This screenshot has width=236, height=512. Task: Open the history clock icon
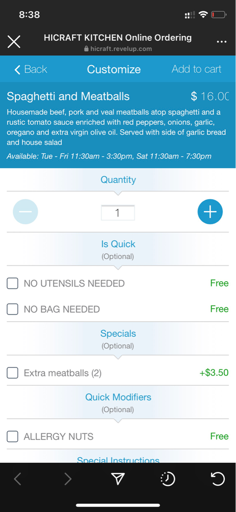coord(168,479)
